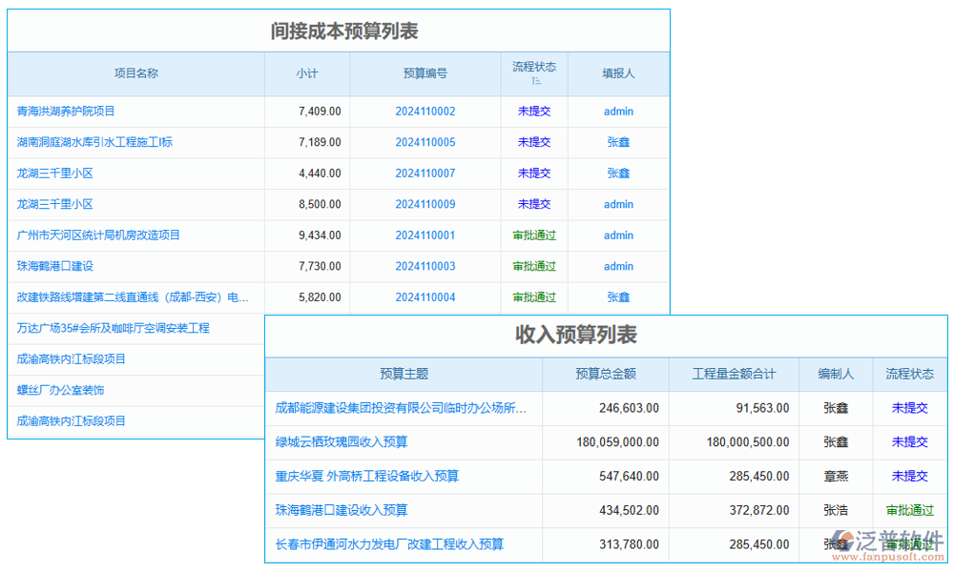Sort by the 项目名称 column header
Screen dimensions: 954x572
pyautogui.click(x=135, y=73)
